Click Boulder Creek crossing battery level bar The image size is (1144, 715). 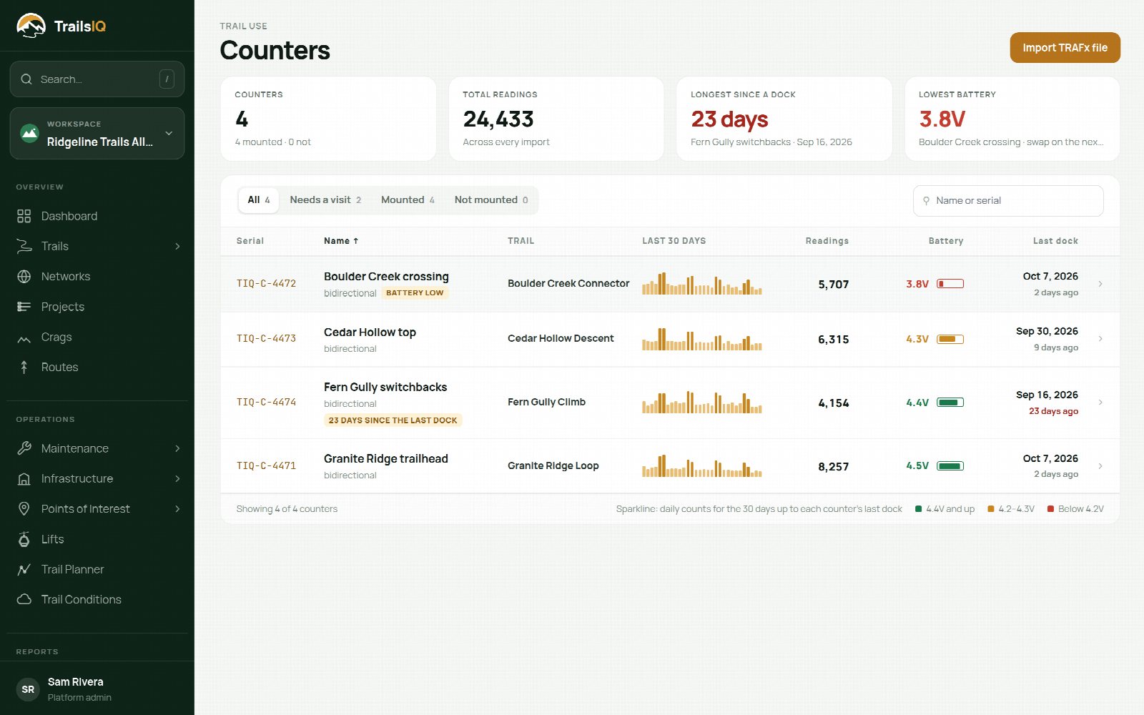(x=950, y=284)
